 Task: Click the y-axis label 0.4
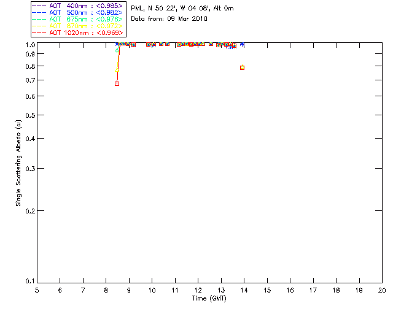coord(30,139)
